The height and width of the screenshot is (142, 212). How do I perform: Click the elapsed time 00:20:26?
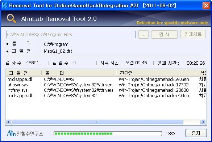point(196,63)
